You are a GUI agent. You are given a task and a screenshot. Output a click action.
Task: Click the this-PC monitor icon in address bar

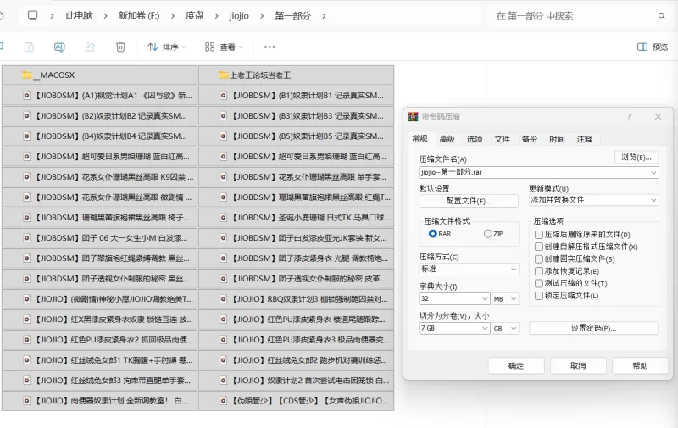click(32, 15)
